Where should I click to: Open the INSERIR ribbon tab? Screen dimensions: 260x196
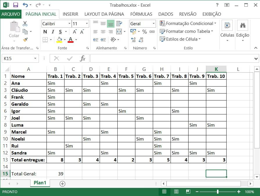click(70, 14)
